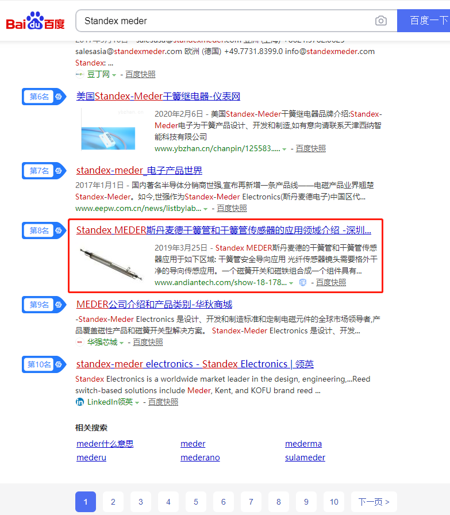
Task: Search related term mederano
Action: tap(200, 458)
